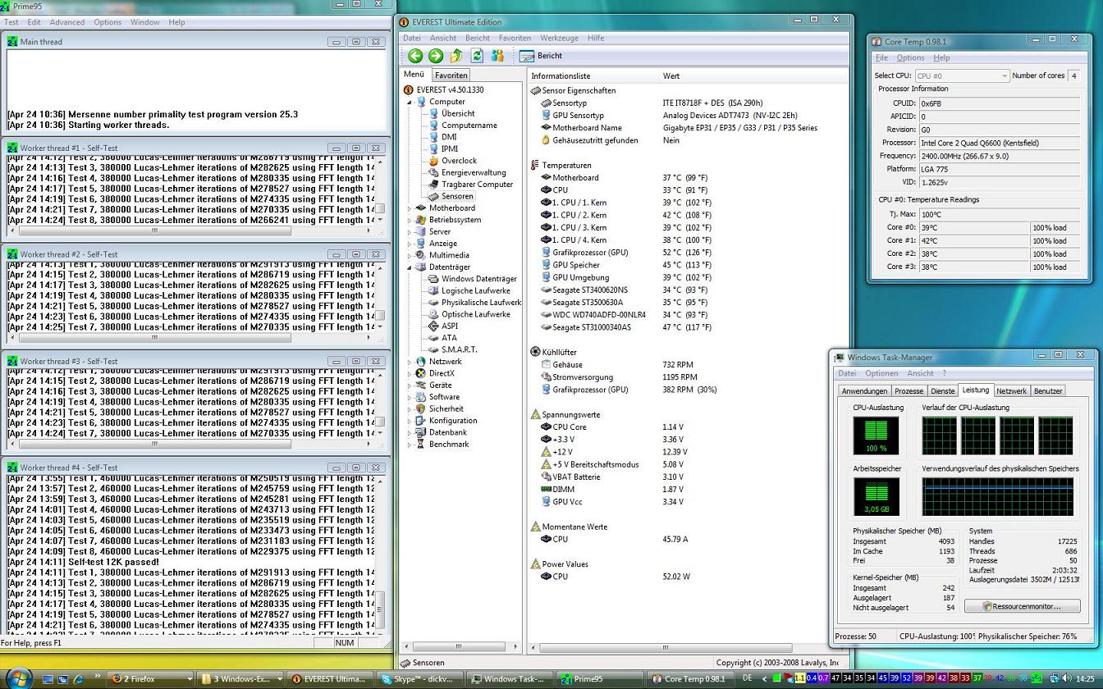
Task: Click Show Desktop quick launch icon
Action: coord(48,679)
